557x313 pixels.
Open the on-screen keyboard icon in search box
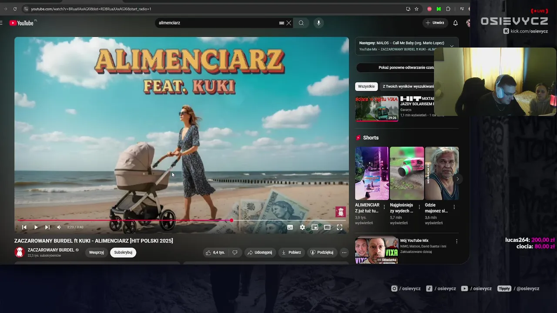[282, 23]
